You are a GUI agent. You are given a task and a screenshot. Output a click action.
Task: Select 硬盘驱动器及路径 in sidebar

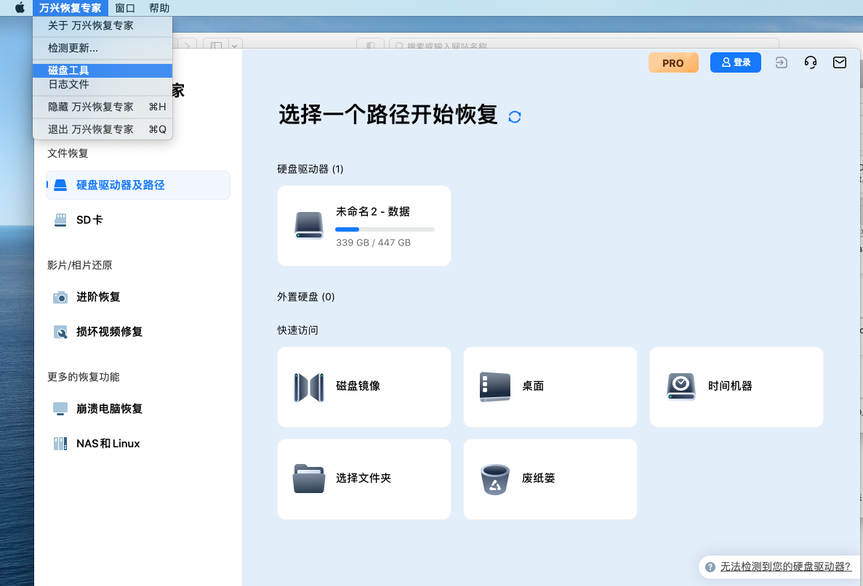point(138,185)
